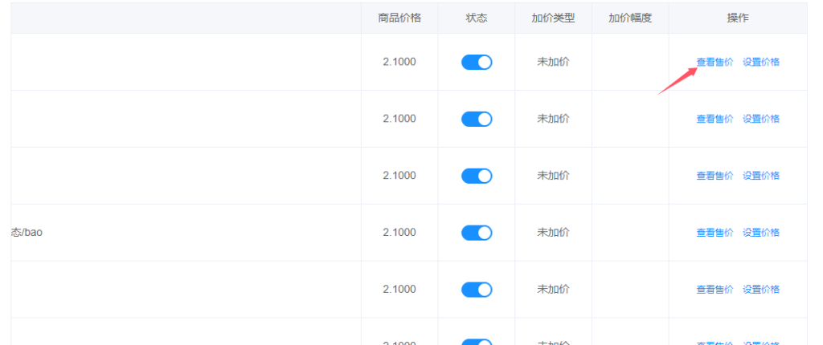View 查看售价 for the second row
This screenshot has height=345, width=823.
[x=714, y=119]
